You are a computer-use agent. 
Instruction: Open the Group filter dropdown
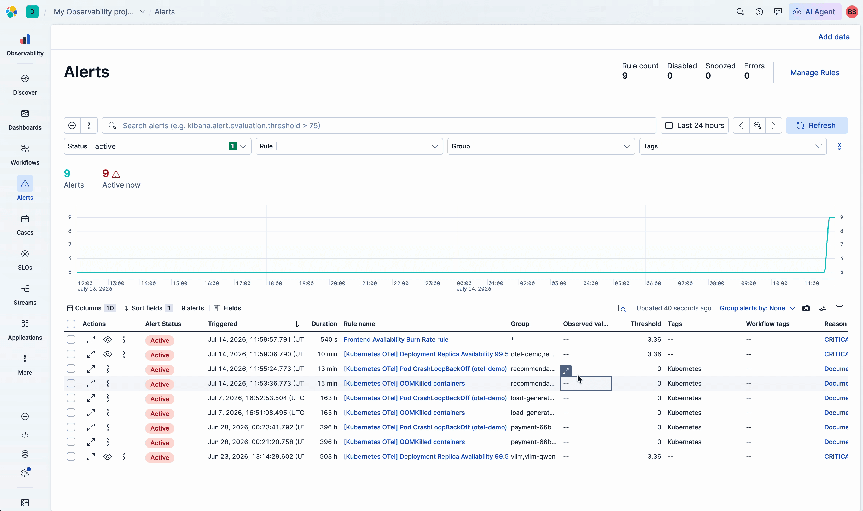pos(541,146)
